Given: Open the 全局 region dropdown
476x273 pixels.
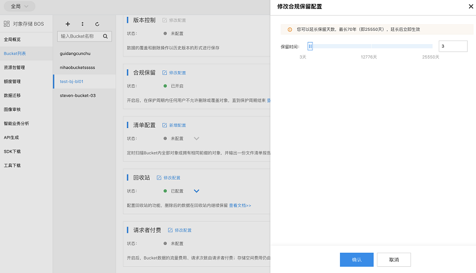Looking at the screenshot, I should [x=20, y=6].
